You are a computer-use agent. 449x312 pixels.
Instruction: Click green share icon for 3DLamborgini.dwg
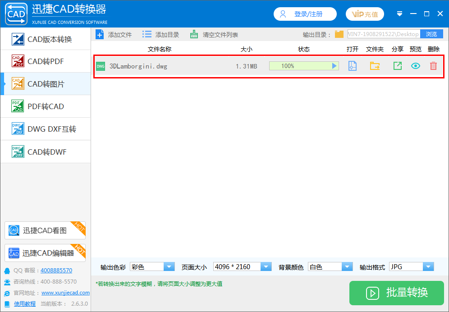398,66
